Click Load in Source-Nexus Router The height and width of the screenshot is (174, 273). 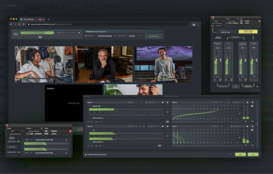(x=253, y=154)
